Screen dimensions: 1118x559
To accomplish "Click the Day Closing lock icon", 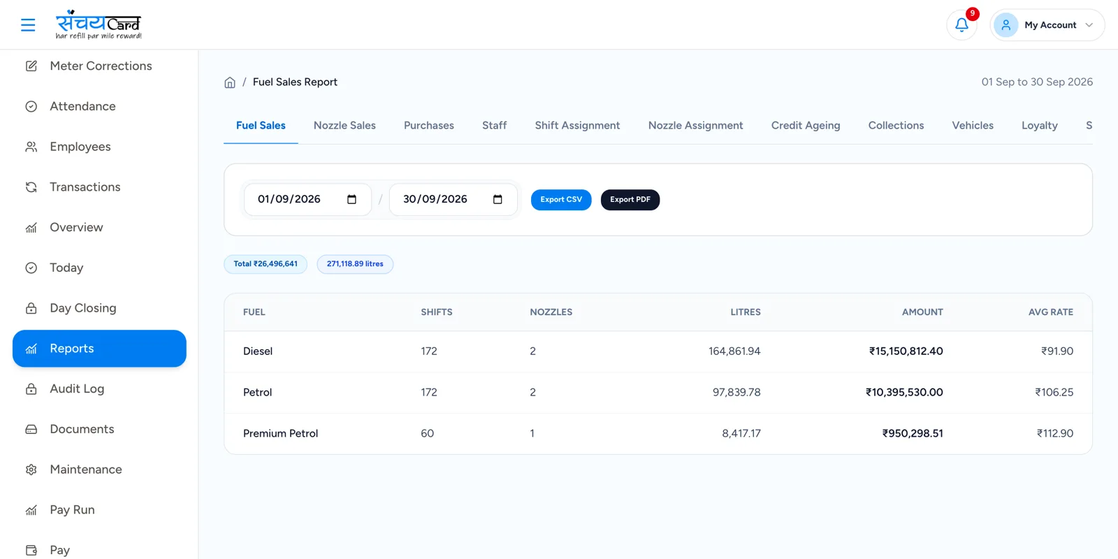I will pyautogui.click(x=31, y=308).
